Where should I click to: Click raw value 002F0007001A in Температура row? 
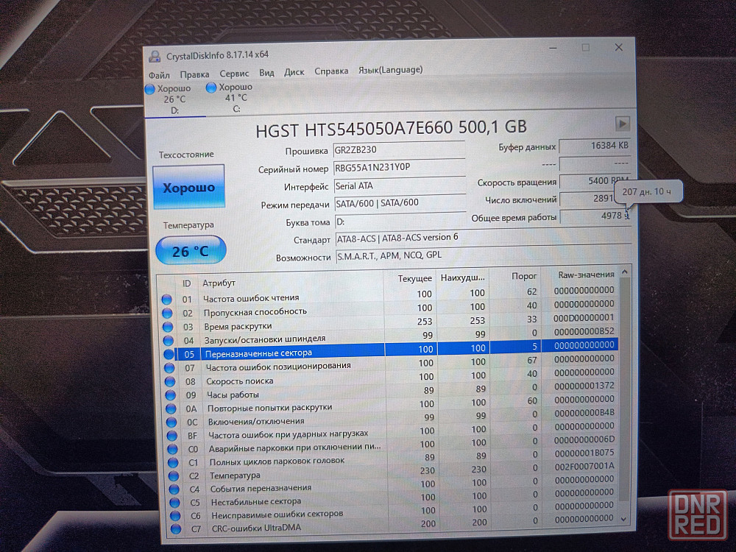584,466
